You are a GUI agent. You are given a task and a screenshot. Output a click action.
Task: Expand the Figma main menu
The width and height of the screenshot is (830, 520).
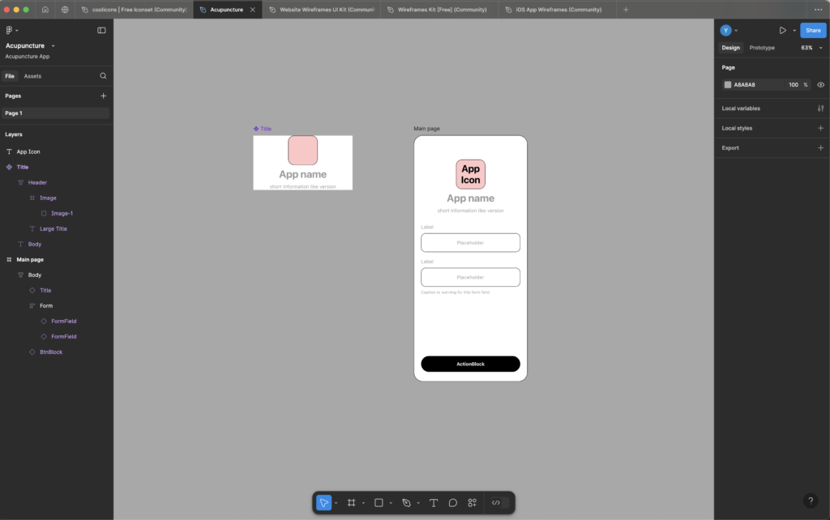11,30
